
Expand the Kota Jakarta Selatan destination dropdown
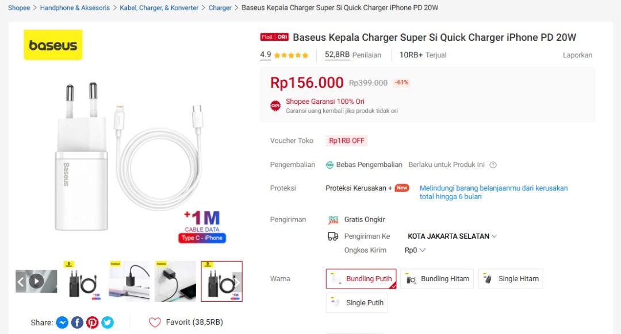[x=452, y=236]
